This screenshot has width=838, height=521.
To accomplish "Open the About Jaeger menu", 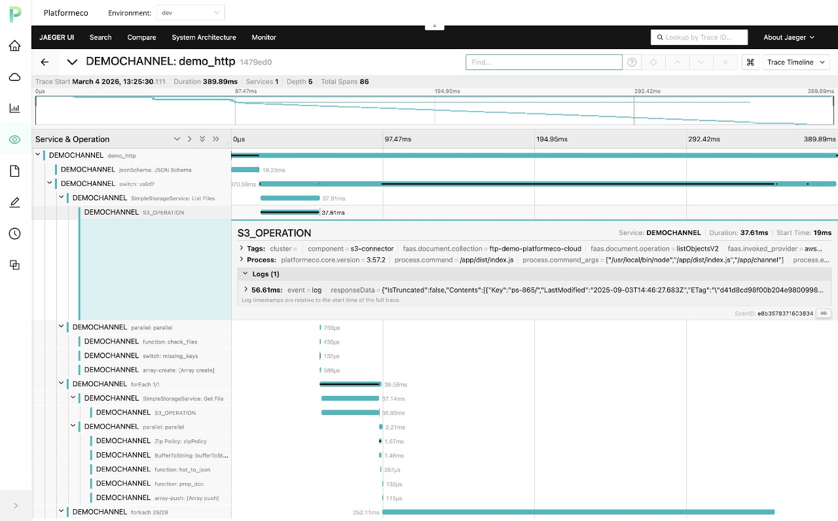I will pos(788,37).
